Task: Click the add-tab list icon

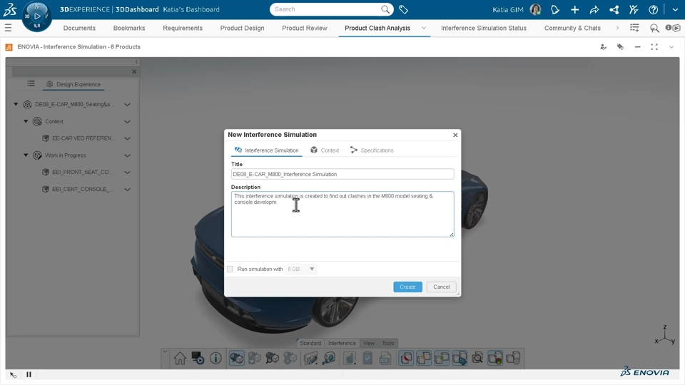Action: click(634, 28)
